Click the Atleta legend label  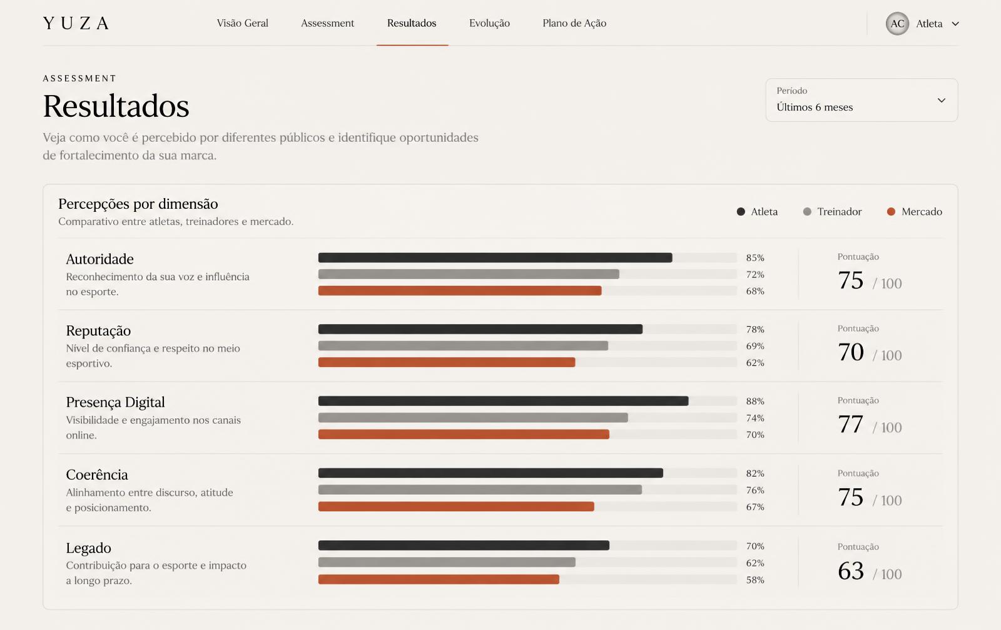point(765,212)
